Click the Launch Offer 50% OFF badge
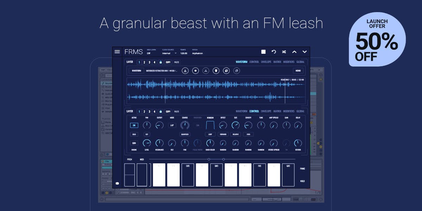Screen dimensions: 422x211 [x=377, y=39]
